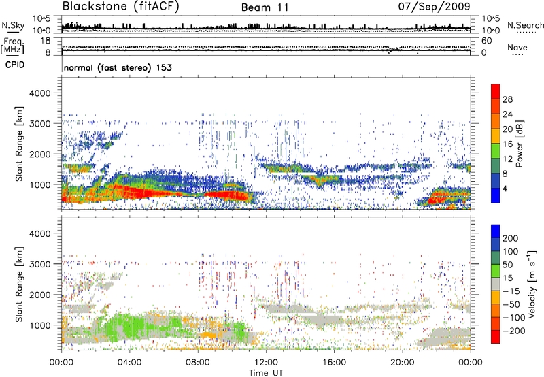Click the CPID label

[15, 65]
